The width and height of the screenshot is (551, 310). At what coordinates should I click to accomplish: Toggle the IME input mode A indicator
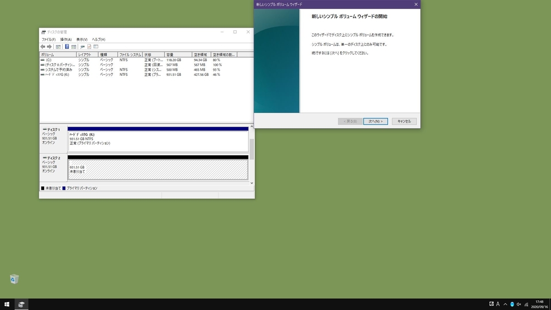[x=498, y=304]
